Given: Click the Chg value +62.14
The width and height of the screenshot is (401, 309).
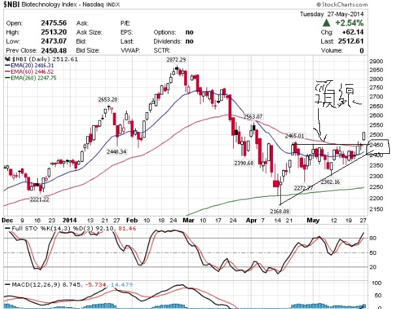Looking at the screenshot, I should coord(353,32).
